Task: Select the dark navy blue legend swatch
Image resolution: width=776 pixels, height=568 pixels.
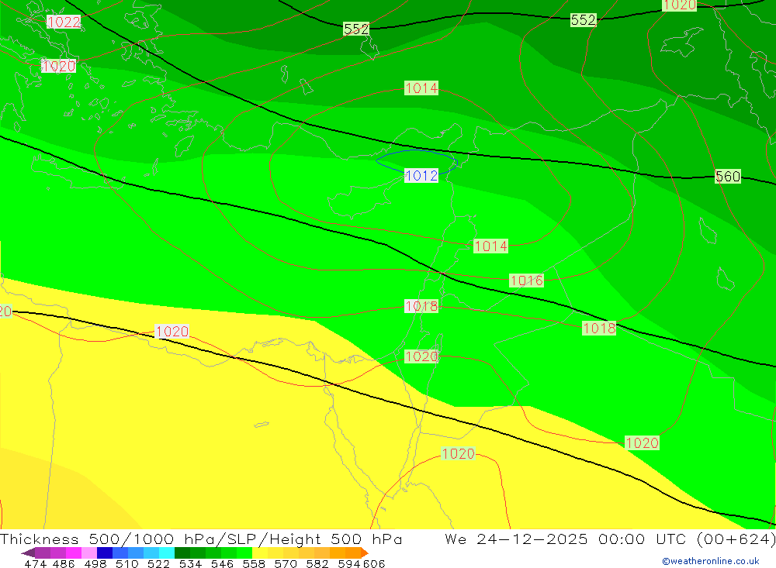Action: 105,553
